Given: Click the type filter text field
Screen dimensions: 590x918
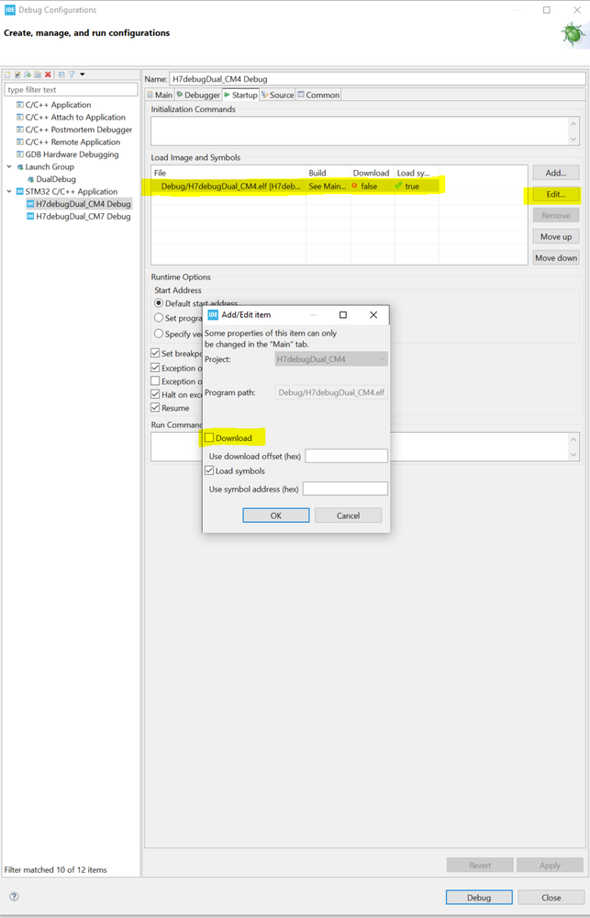Looking at the screenshot, I should tap(71, 89).
